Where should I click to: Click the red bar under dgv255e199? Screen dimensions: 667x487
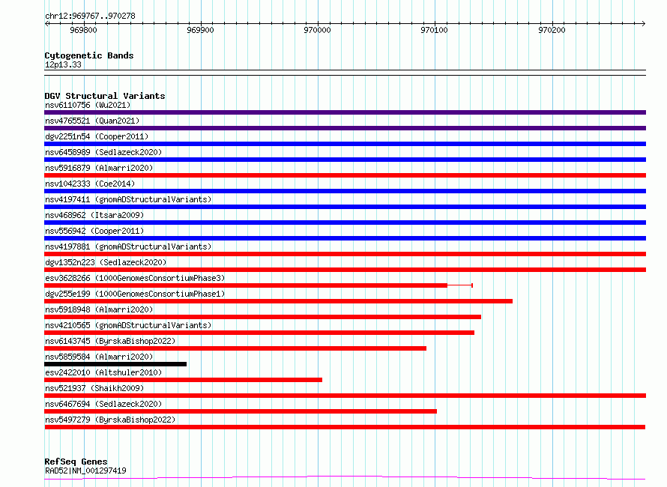278,301
